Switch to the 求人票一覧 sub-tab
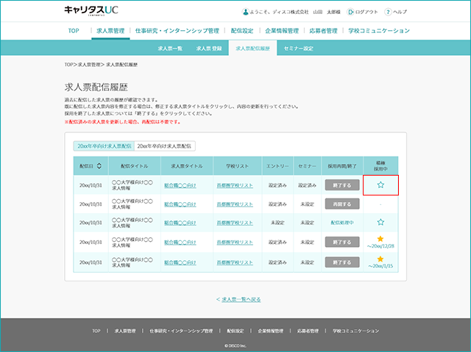This screenshot has width=471, height=352. click(x=170, y=49)
